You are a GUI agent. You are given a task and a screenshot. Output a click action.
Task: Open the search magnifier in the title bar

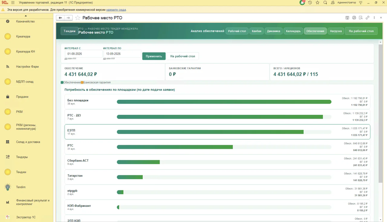pos(325,2)
